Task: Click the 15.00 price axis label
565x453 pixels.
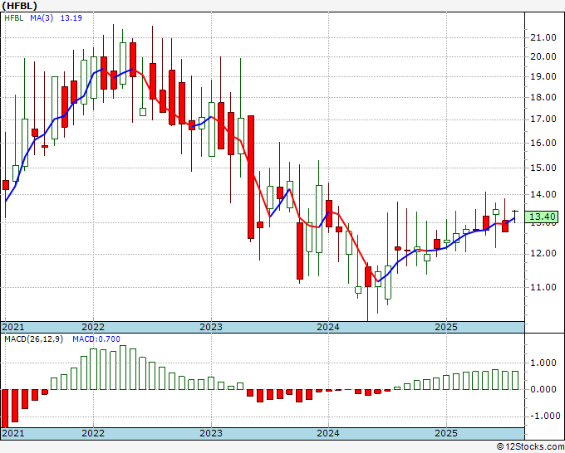Action: [543, 168]
